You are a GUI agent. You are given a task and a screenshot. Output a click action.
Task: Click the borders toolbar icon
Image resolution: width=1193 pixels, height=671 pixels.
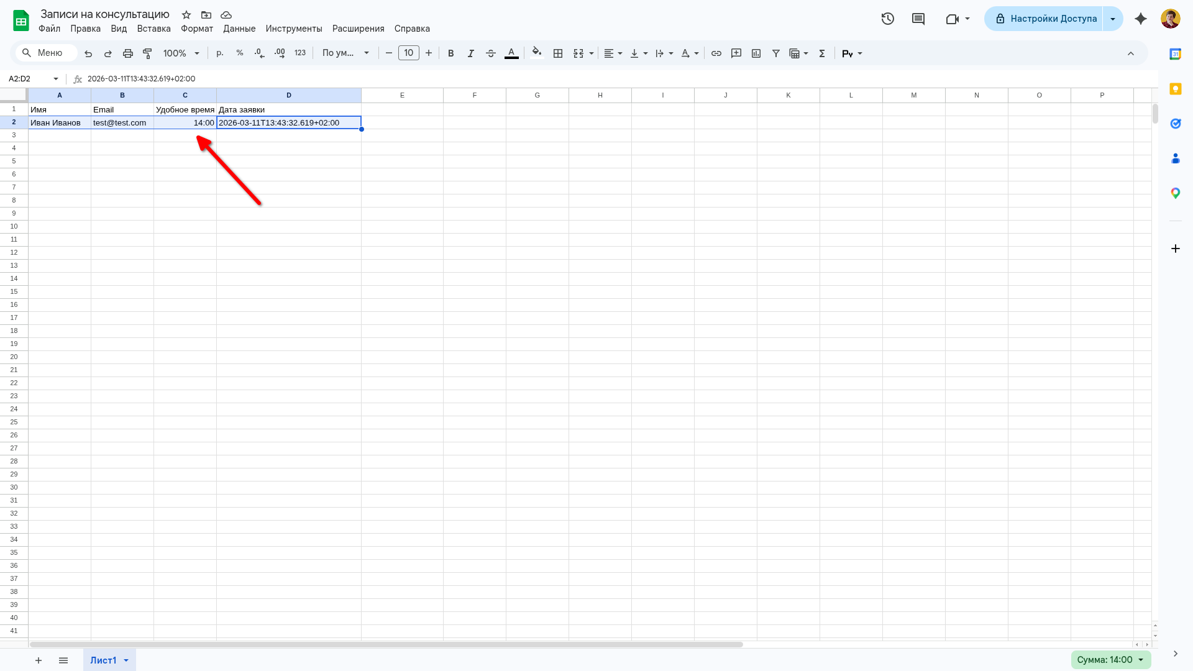pos(558,53)
